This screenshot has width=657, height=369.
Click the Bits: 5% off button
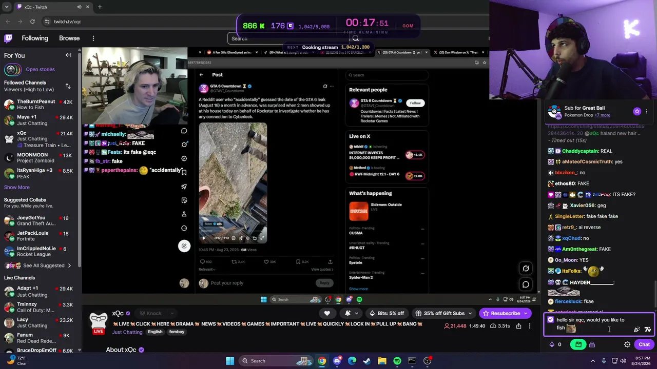[x=387, y=313]
